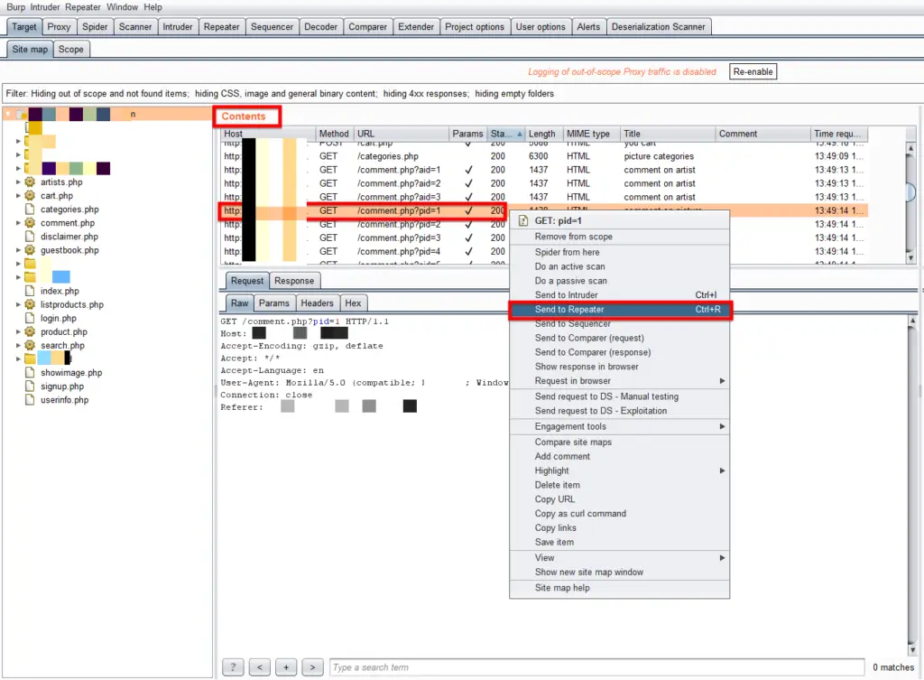
Task: Select the /categories.php row in contents
Action: coord(543,156)
